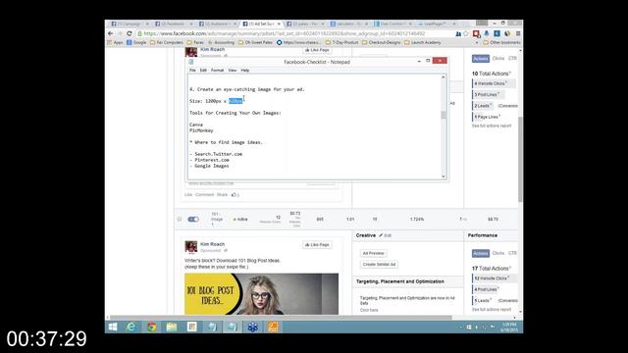Click Like Page button on lower ad
Image resolution: width=628 pixels, height=353 pixels.
tap(317, 244)
